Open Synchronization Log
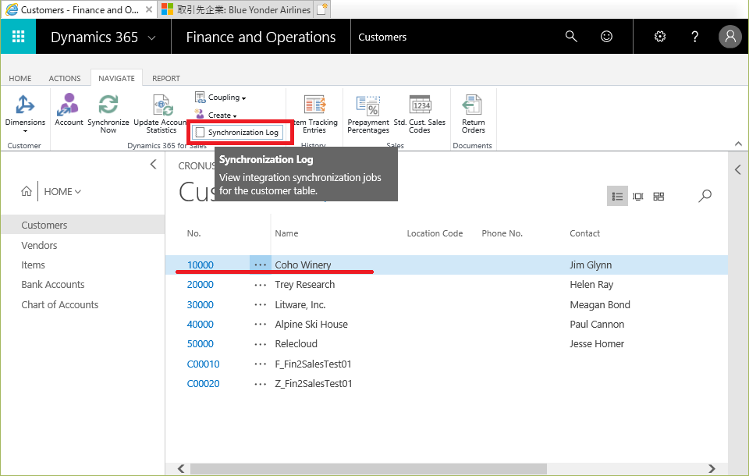 238,133
